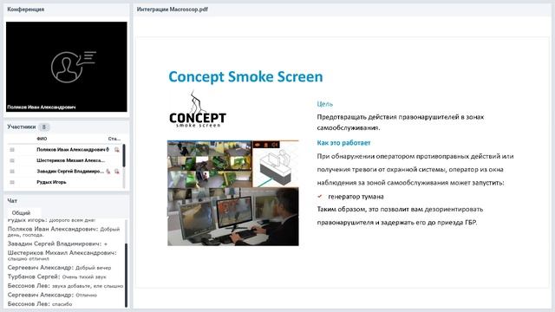Click grey square icon before Поляков Иван Александрович
This screenshot has height=312, width=555.
[x=12, y=150]
